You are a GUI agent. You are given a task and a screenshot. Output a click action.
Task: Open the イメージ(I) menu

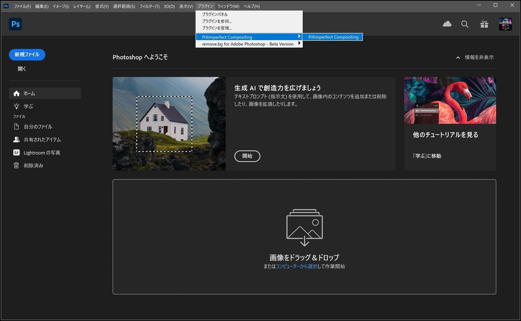point(61,6)
